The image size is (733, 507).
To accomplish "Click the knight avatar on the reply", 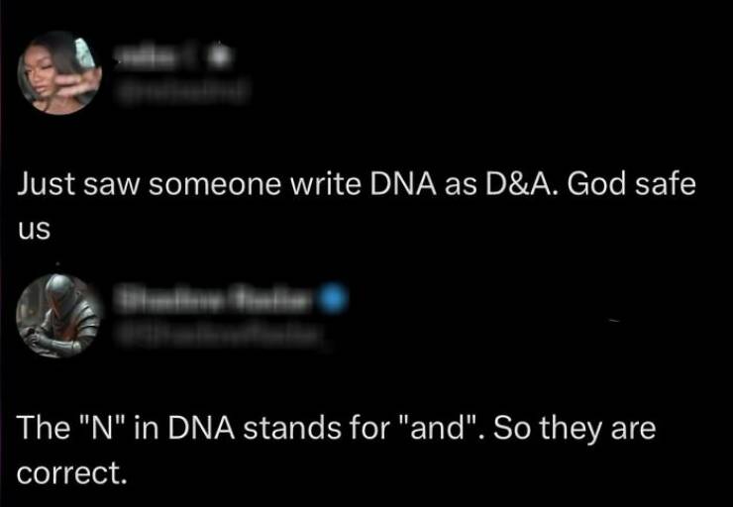I will tap(59, 315).
